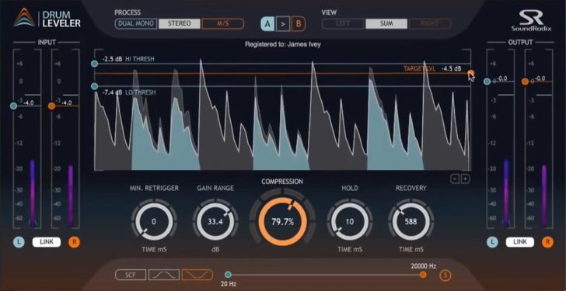Toggle output LINK button
The image size is (566, 291).
[520, 242]
